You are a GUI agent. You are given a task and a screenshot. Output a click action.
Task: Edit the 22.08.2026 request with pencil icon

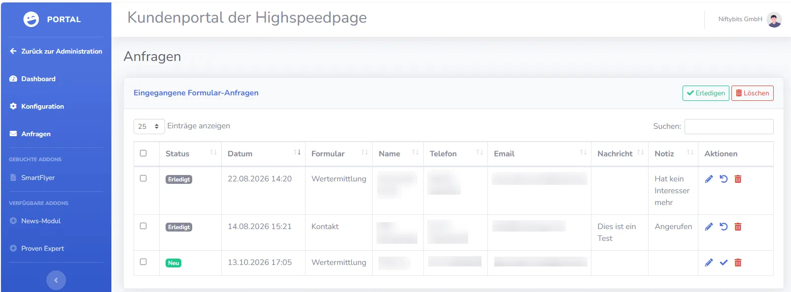point(709,179)
